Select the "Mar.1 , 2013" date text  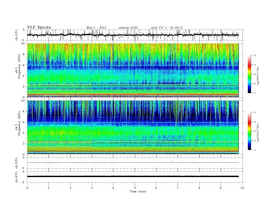(x=96, y=28)
